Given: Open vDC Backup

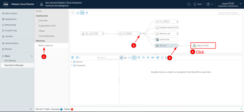Looking at the screenshot, I should coord(10,61).
